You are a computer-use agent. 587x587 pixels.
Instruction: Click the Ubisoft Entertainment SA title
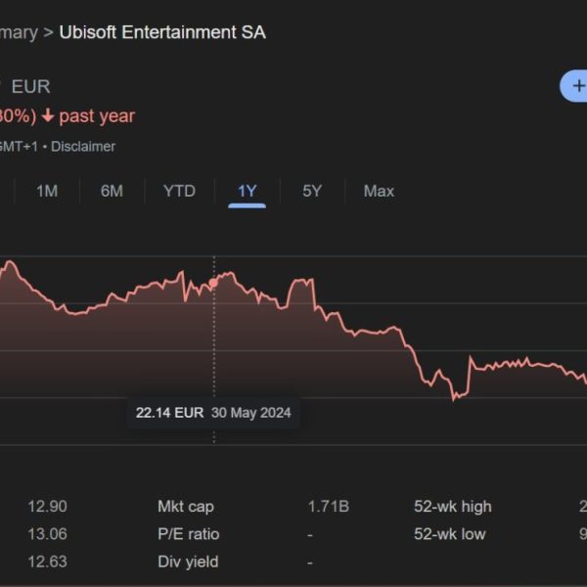(162, 32)
